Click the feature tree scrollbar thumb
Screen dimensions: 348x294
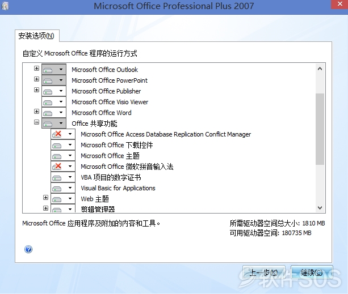(x=320, y=129)
